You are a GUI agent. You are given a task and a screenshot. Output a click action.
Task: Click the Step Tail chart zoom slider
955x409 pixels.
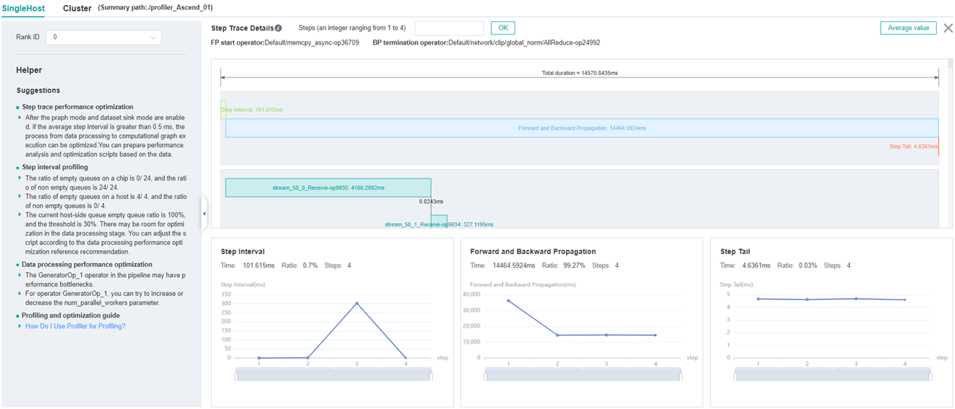[832, 374]
